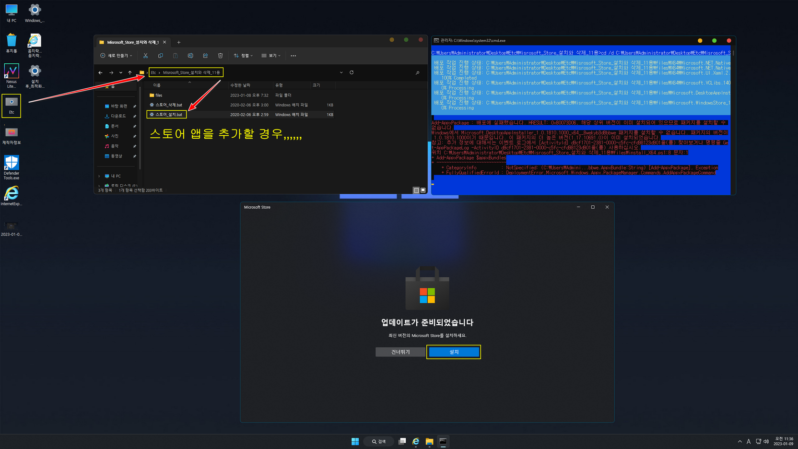
Task: Click the Paste icon in Explorer toolbar
Action: [176, 56]
